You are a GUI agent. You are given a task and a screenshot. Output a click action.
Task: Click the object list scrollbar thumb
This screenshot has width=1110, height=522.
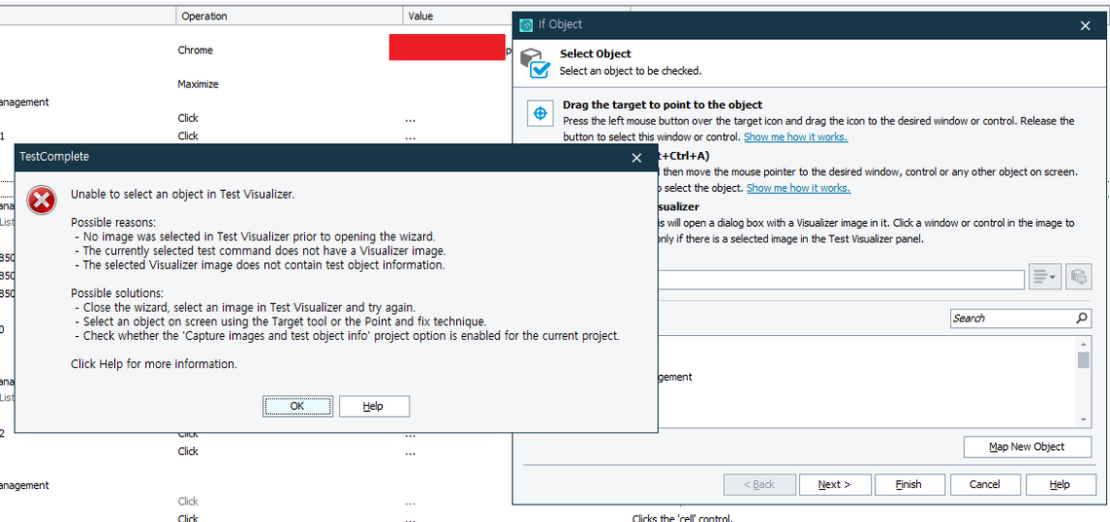click(1083, 360)
